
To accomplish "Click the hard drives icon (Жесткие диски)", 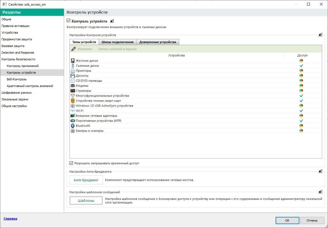I will pyautogui.click(x=72, y=61).
